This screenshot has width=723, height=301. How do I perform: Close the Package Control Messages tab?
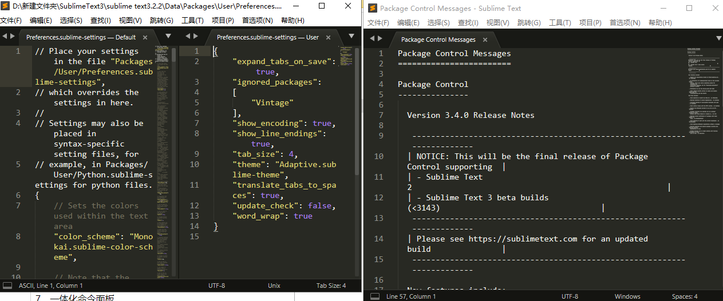[x=485, y=39]
